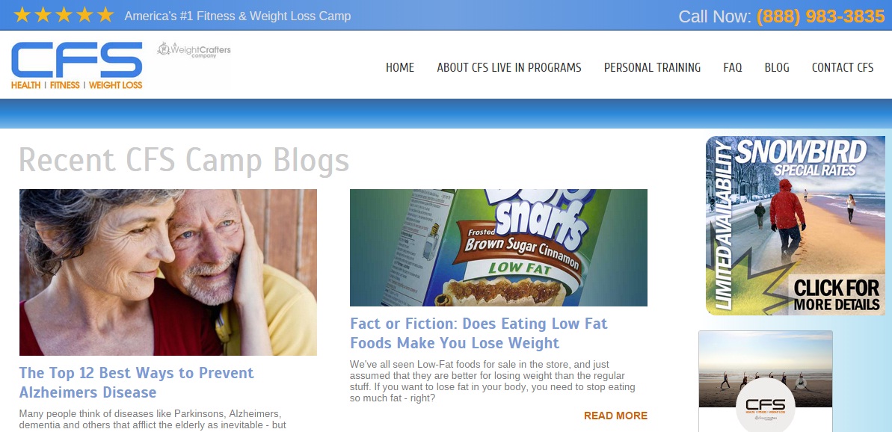Click the elderly couple photo thumbnail
Screen dimensions: 892x432
point(167,272)
